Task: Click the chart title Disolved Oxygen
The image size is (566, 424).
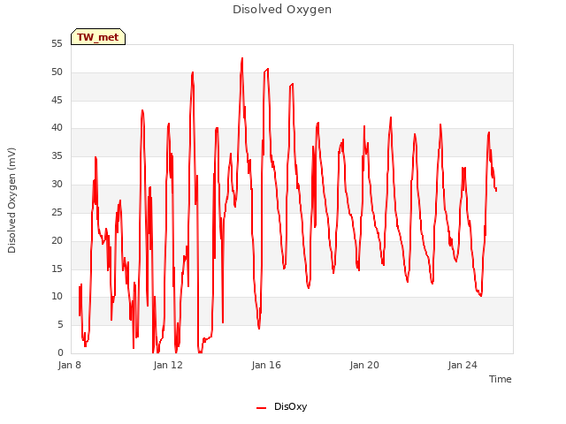Action: pos(282,10)
